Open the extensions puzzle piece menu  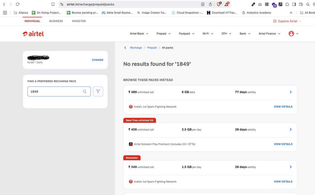click(x=287, y=4)
